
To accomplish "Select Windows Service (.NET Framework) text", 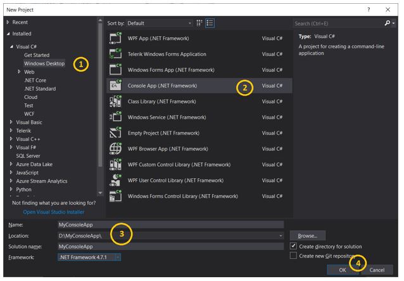I will [167, 117].
